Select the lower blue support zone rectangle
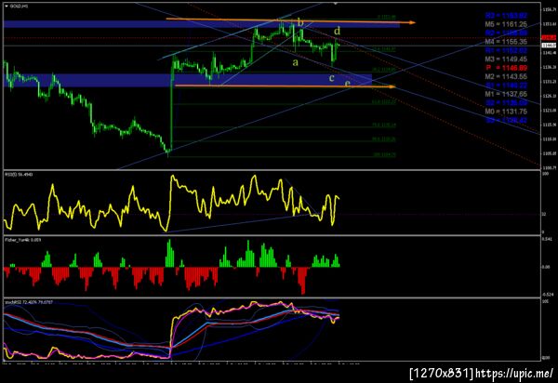The image size is (558, 383). click(x=188, y=80)
